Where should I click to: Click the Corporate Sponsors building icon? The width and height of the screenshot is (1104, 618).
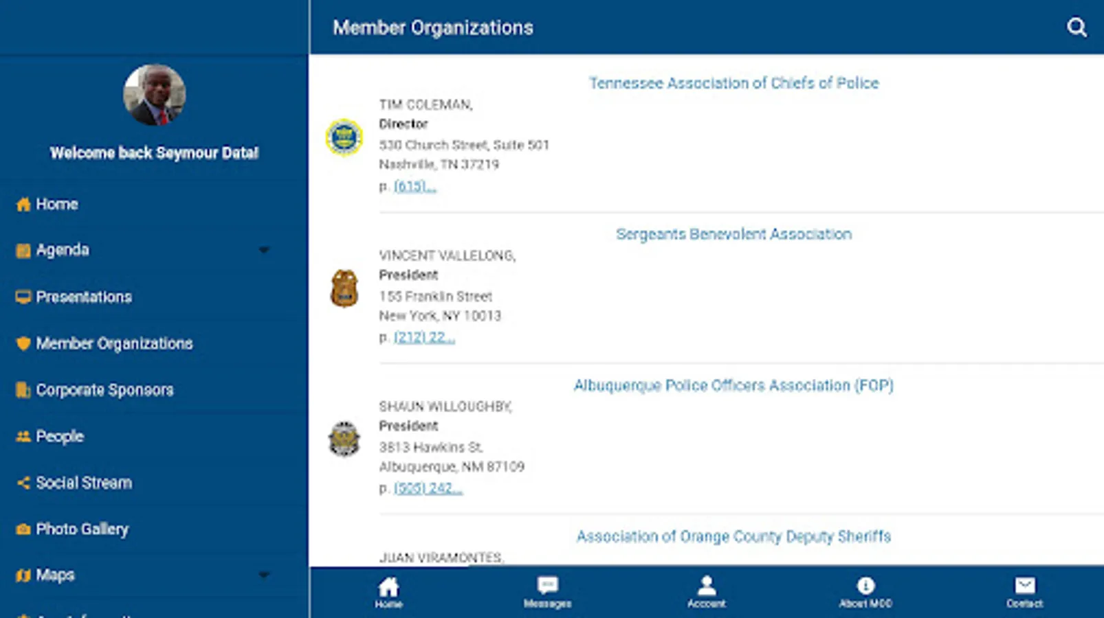click(x=23, y=390)
